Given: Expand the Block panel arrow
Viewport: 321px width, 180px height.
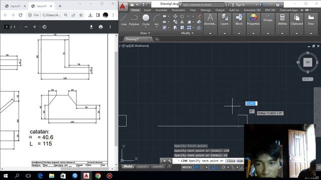Looking at the screenshot, I should (239, 33).
